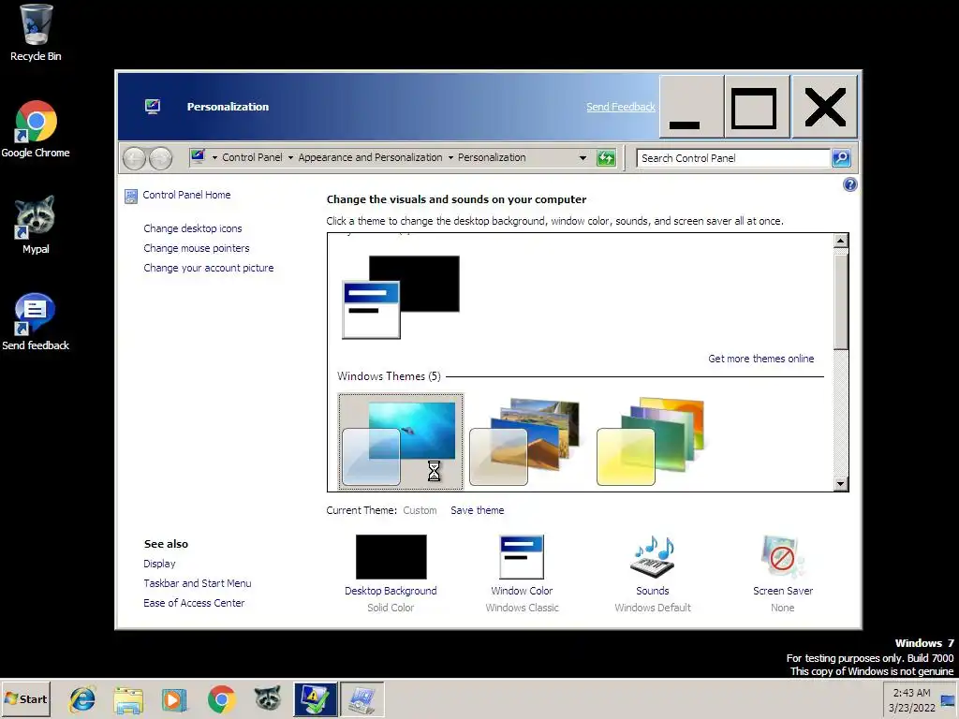The image size is (959, 719).
Task: Click the search magnifier button
Action: pos(842,158)
